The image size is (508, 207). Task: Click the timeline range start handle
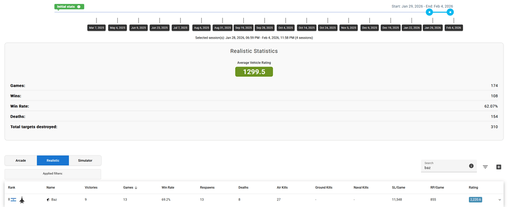coord(429,12)
